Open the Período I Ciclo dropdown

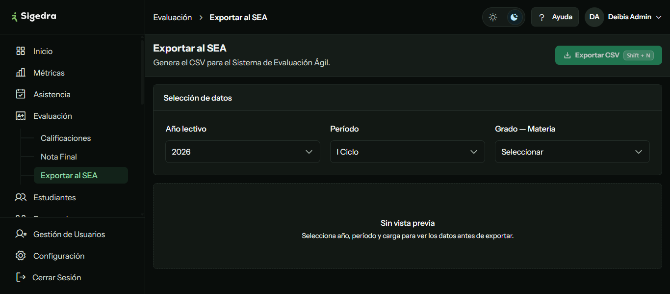pyautogui.click(x=408, y=152)
